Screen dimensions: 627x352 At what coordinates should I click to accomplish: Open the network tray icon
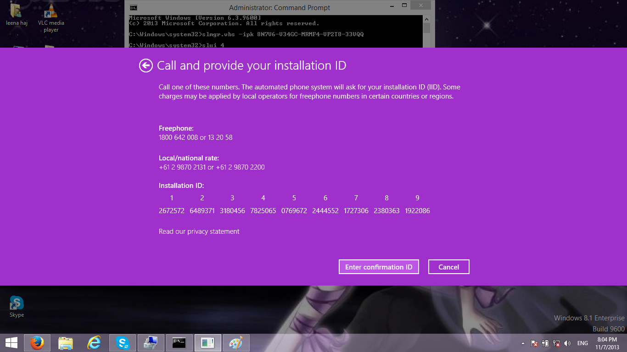pyautogui.click(x=556, y=343)
